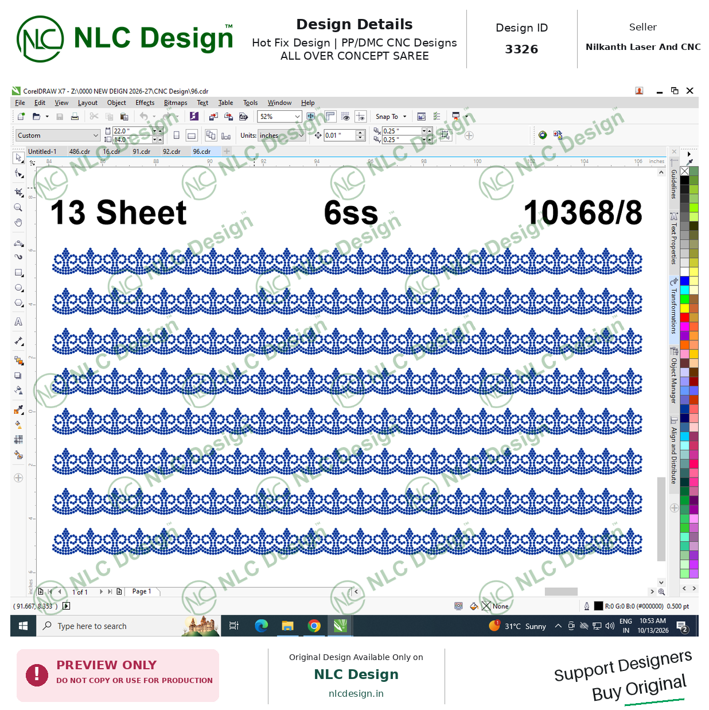Switch to the Untitled-1 document tab
Screen dimensions: 709x710
42,152
